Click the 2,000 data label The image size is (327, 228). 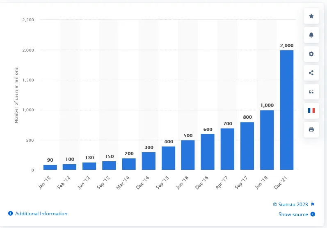coord(286,45)
